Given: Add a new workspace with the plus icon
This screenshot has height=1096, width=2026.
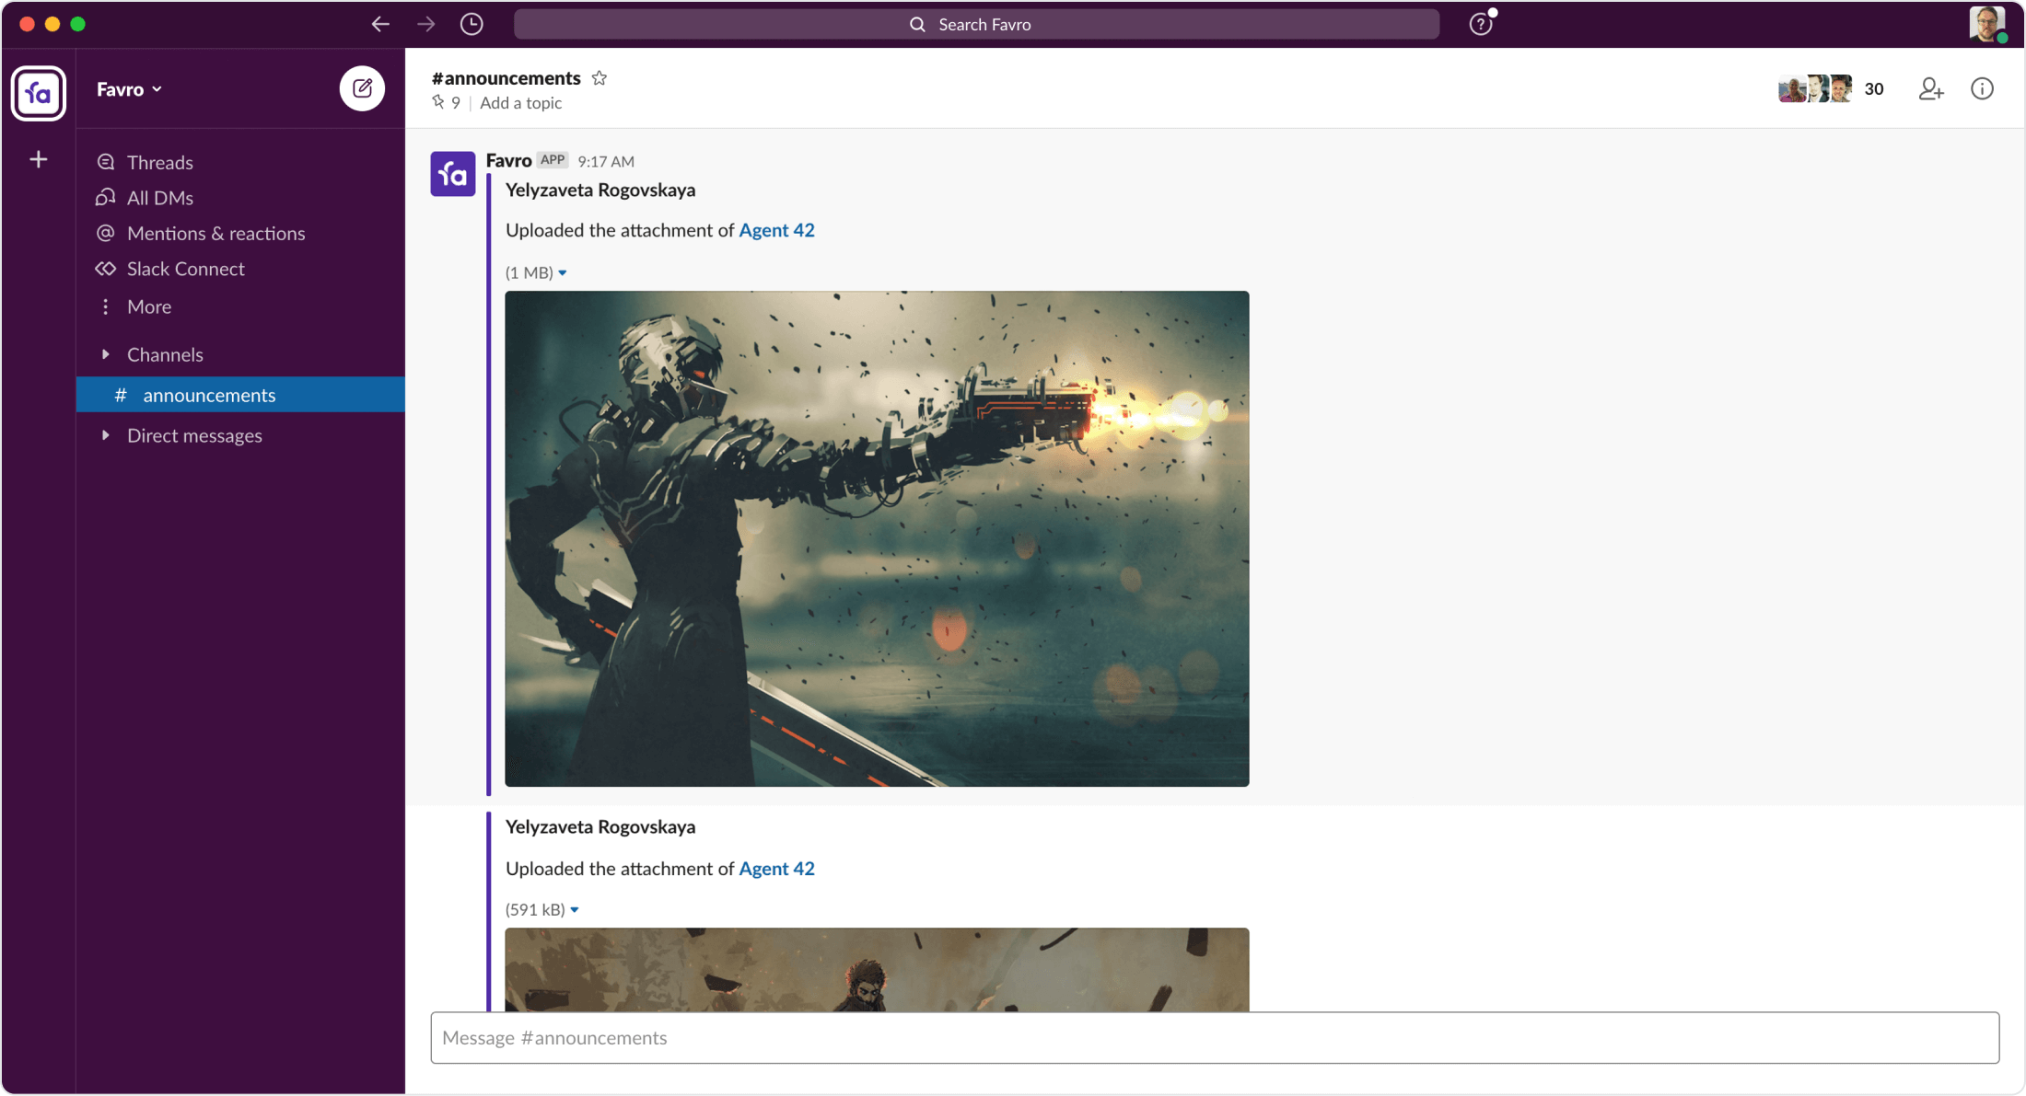Looking at the screenshot, I should (x=38, y=158).
